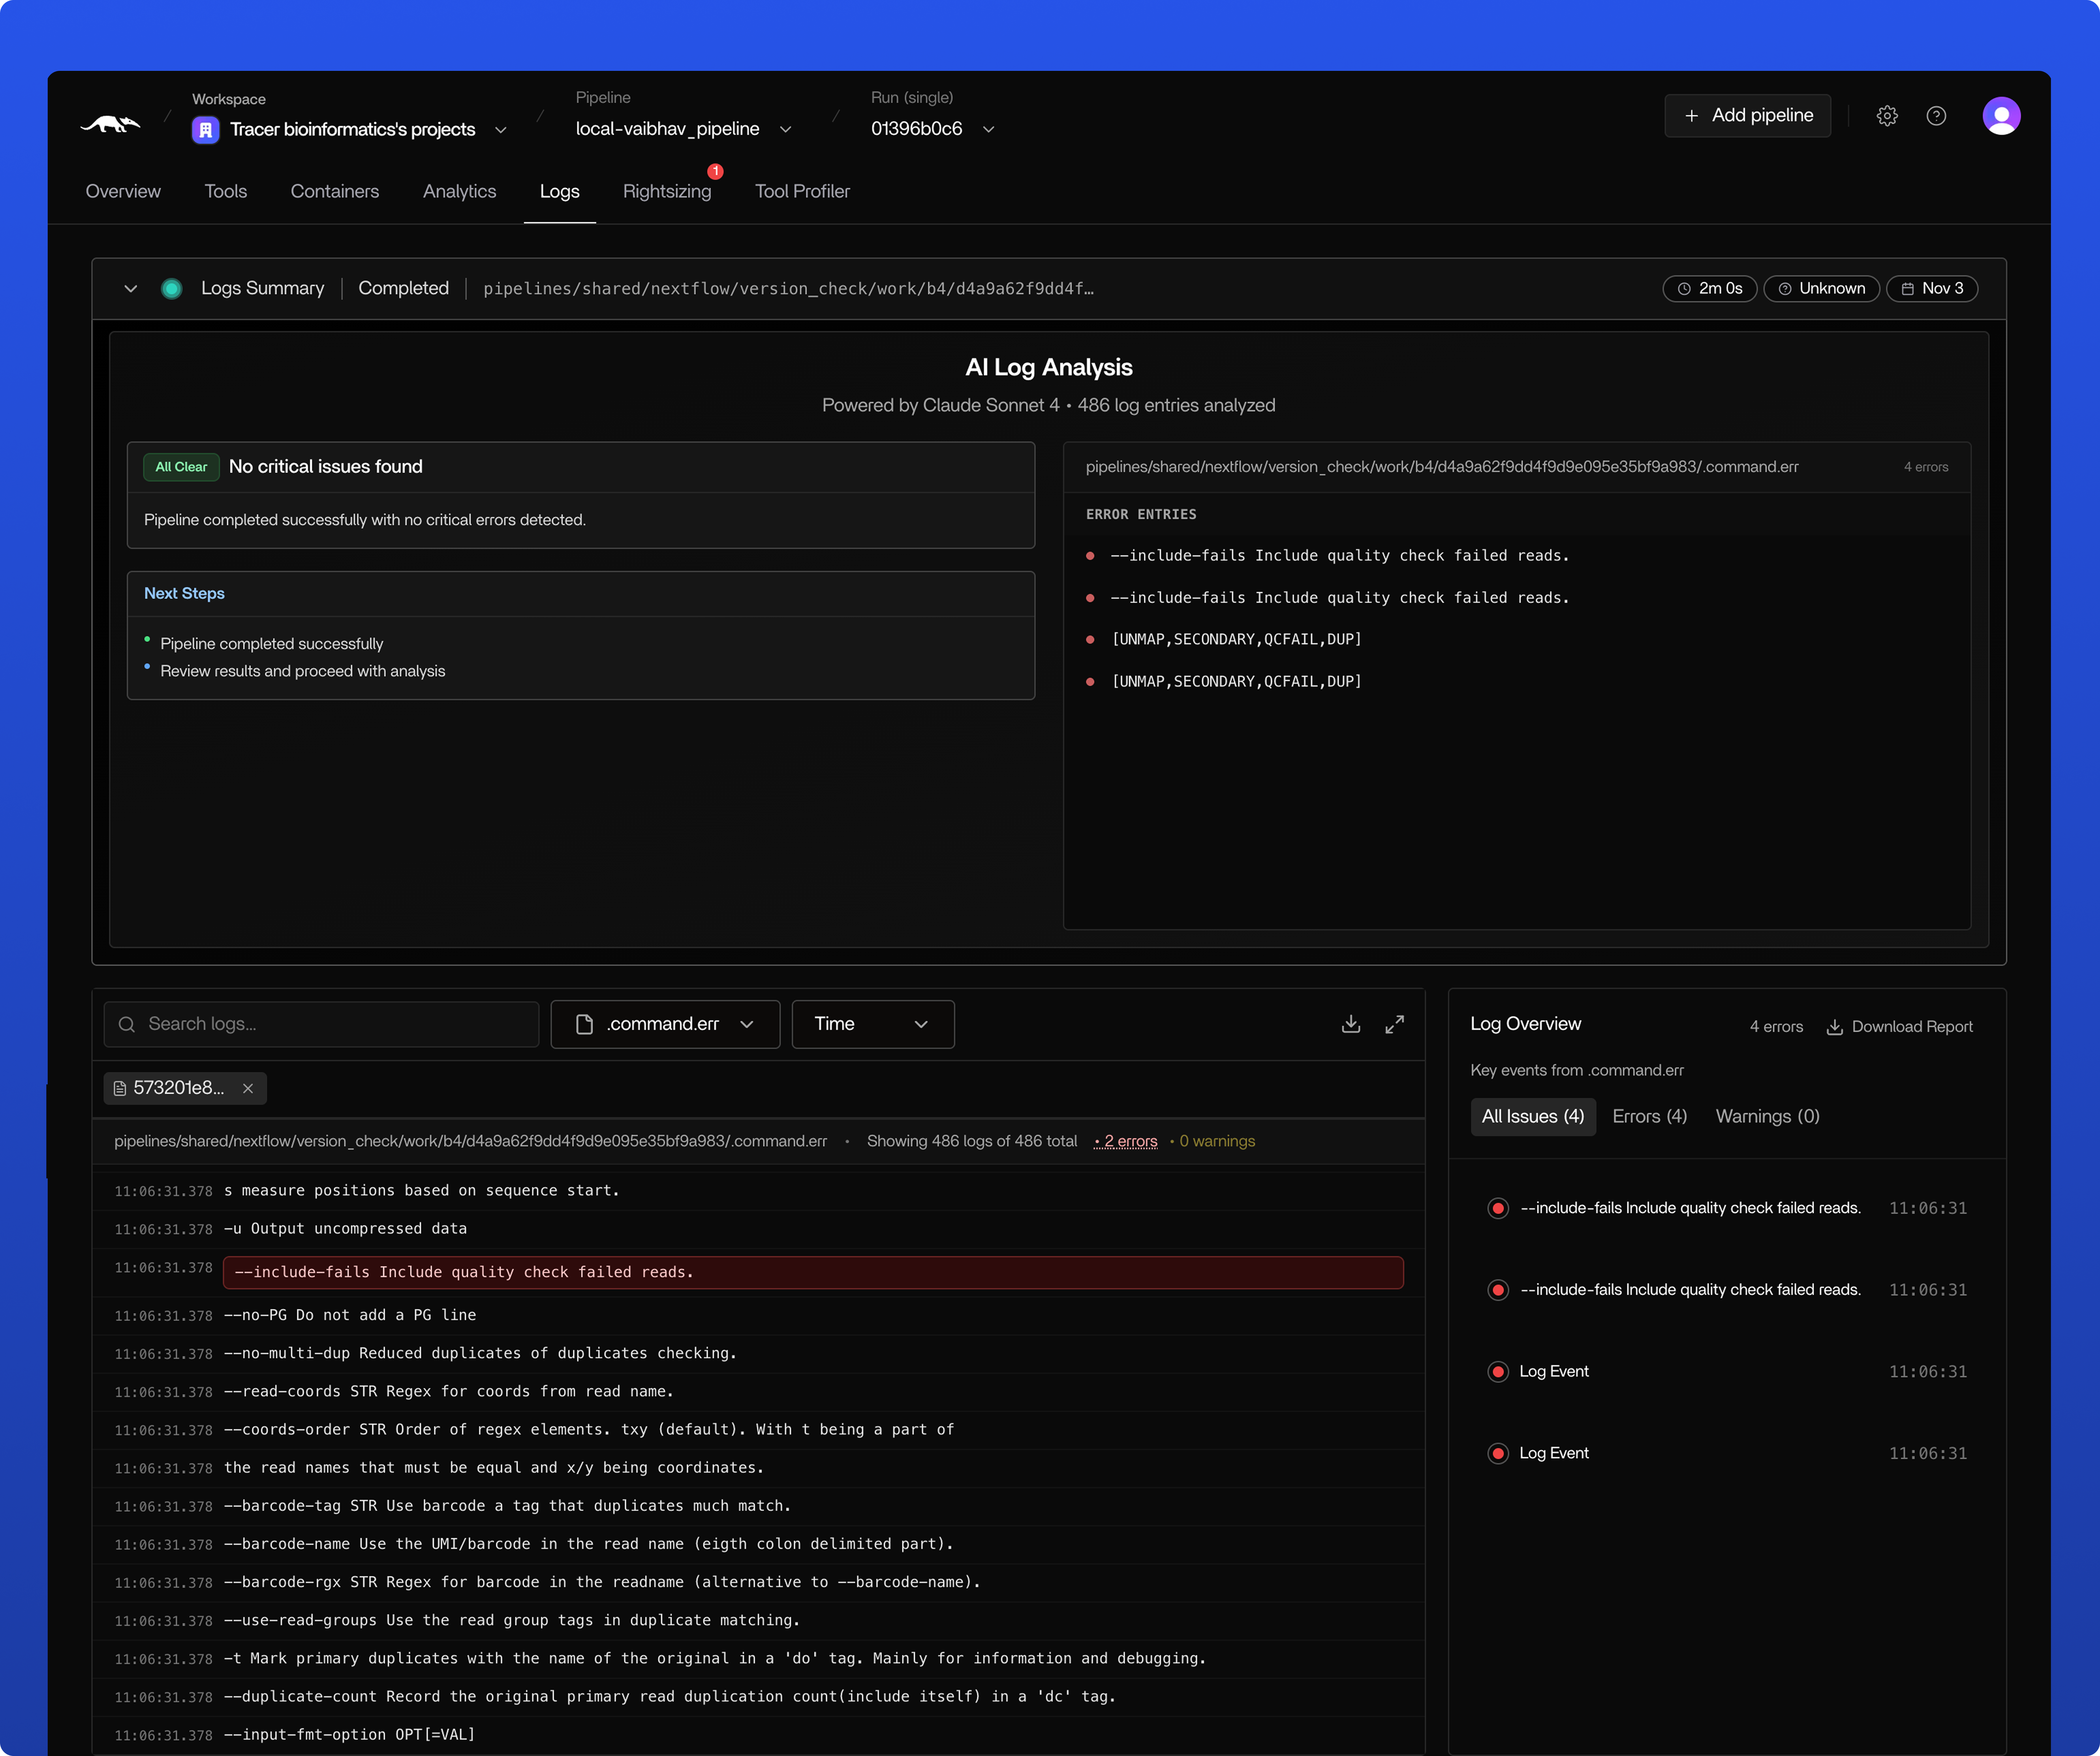Image resolution: width=2100 pixels, height=1756 pixels.
Task: Open the Tool Profiler tab
Action: point(802,191)
